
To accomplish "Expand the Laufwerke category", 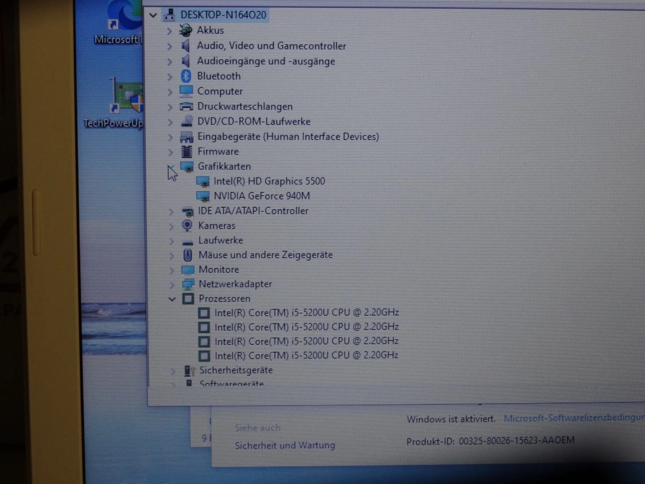I will coord(172,241).
